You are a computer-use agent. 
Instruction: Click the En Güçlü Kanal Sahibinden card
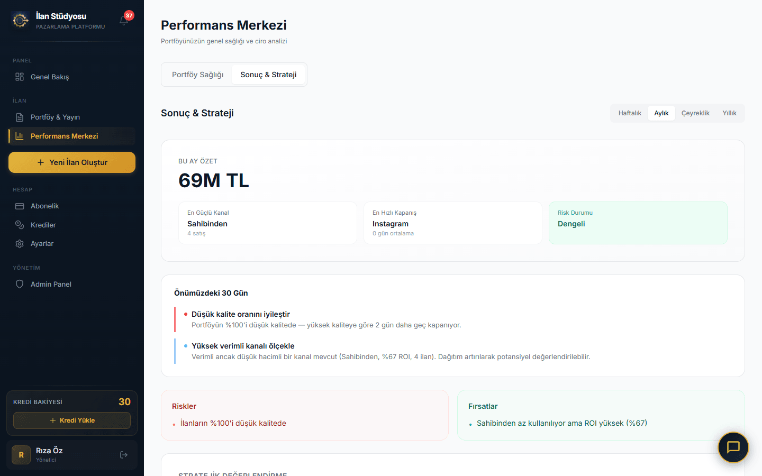pos(267,223)
